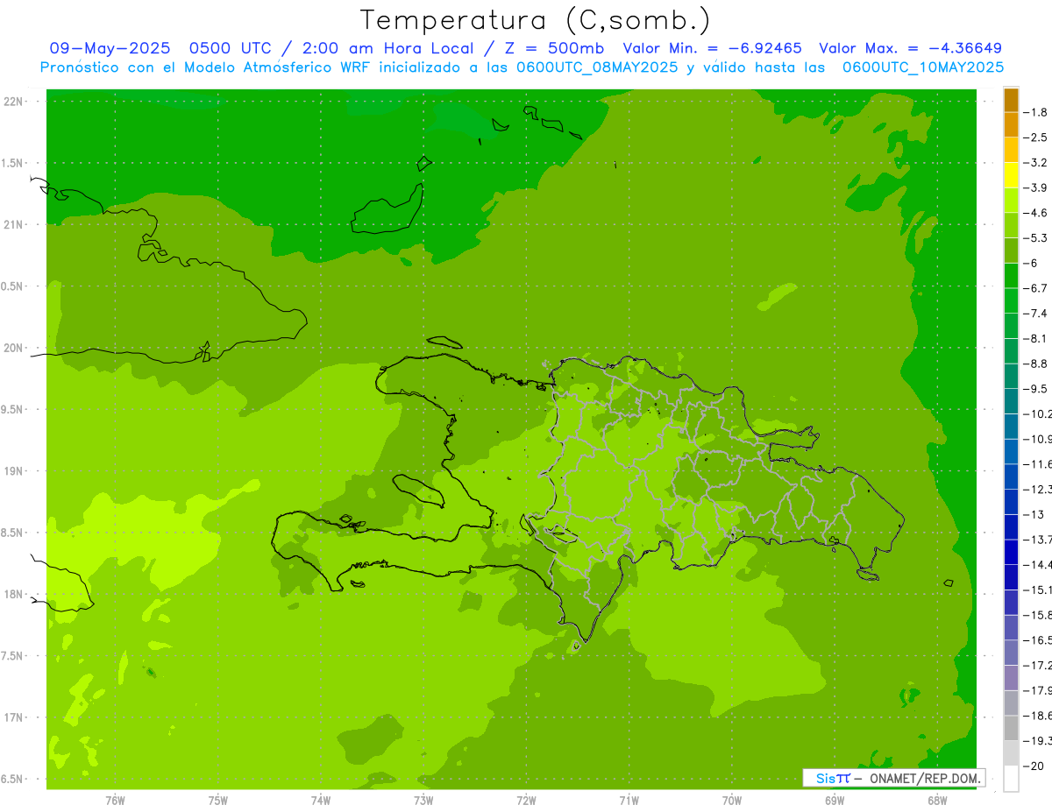Click the '-19.3' color scale value
The height and width of the screenshot is (812, 1052).
click(1038, 741)
